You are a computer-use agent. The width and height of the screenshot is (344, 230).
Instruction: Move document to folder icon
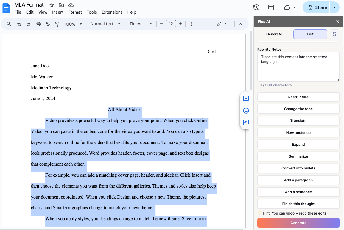[x=61, y=5]
